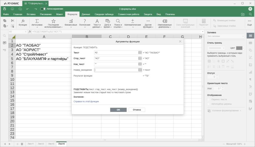Click range selector icon for Текст field
The height and width of the screenshot is (147, 255).
pos(140,53)
